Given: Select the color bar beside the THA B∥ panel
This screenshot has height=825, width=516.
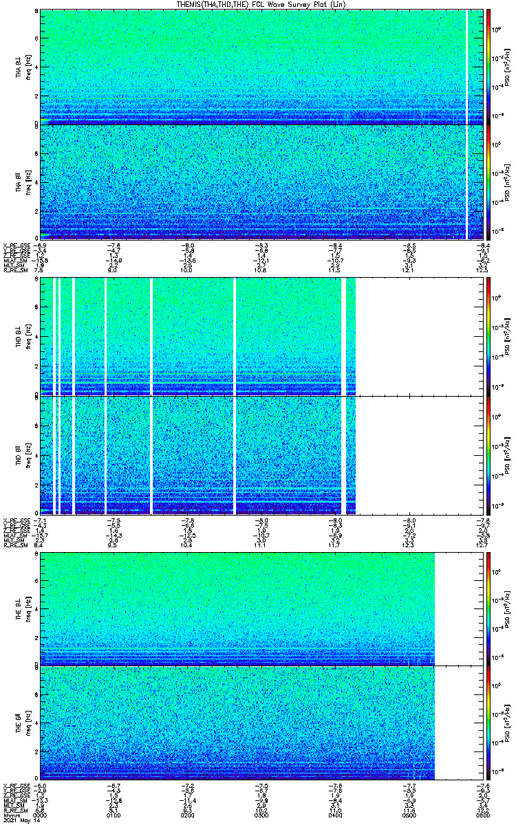Looking at the screenshot, I should pyautogui.click(x=488, y=182).
